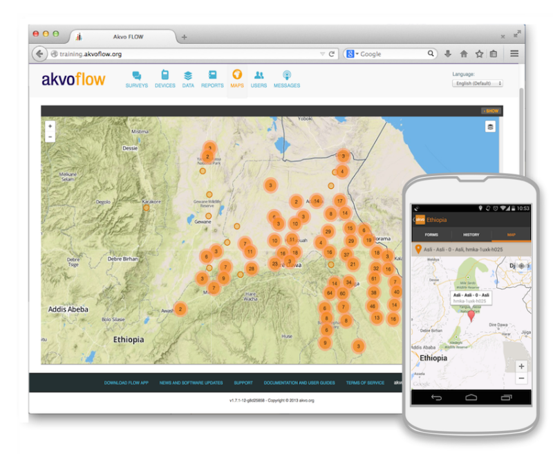Reload the page in browser
This screenshot has height=454, width=553.
tap(332, 54)
